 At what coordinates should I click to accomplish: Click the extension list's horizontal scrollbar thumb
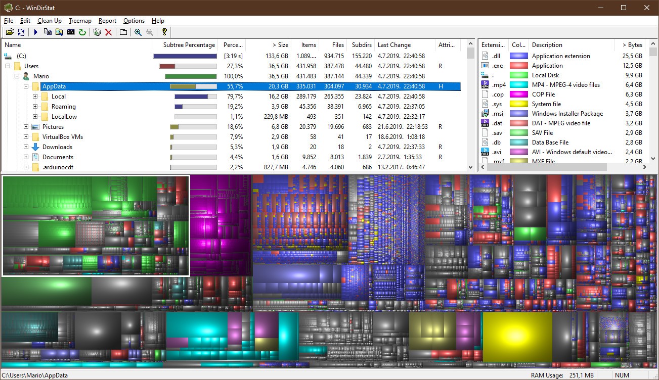pos(546,167)
